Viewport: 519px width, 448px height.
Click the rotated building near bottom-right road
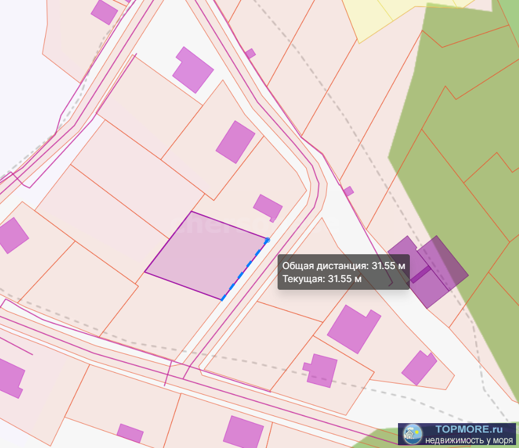419,367
